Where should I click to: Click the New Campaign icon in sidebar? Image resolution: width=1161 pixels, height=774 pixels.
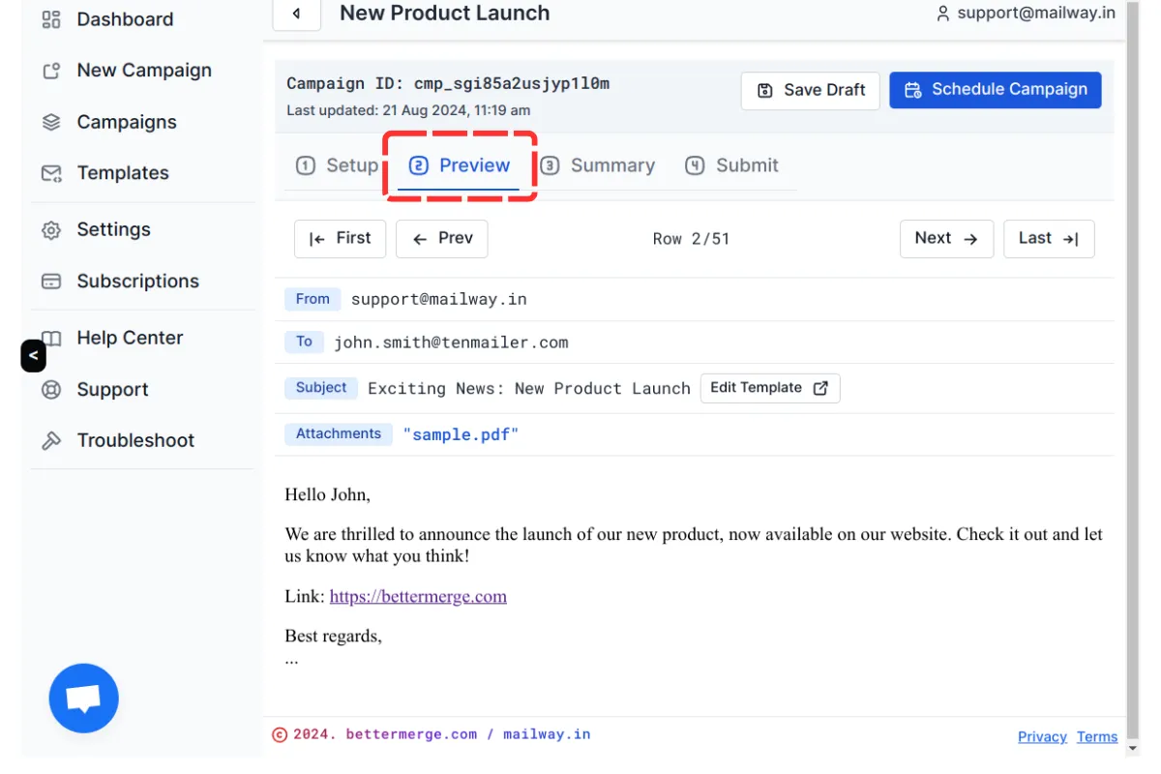[x=51, y=71]
